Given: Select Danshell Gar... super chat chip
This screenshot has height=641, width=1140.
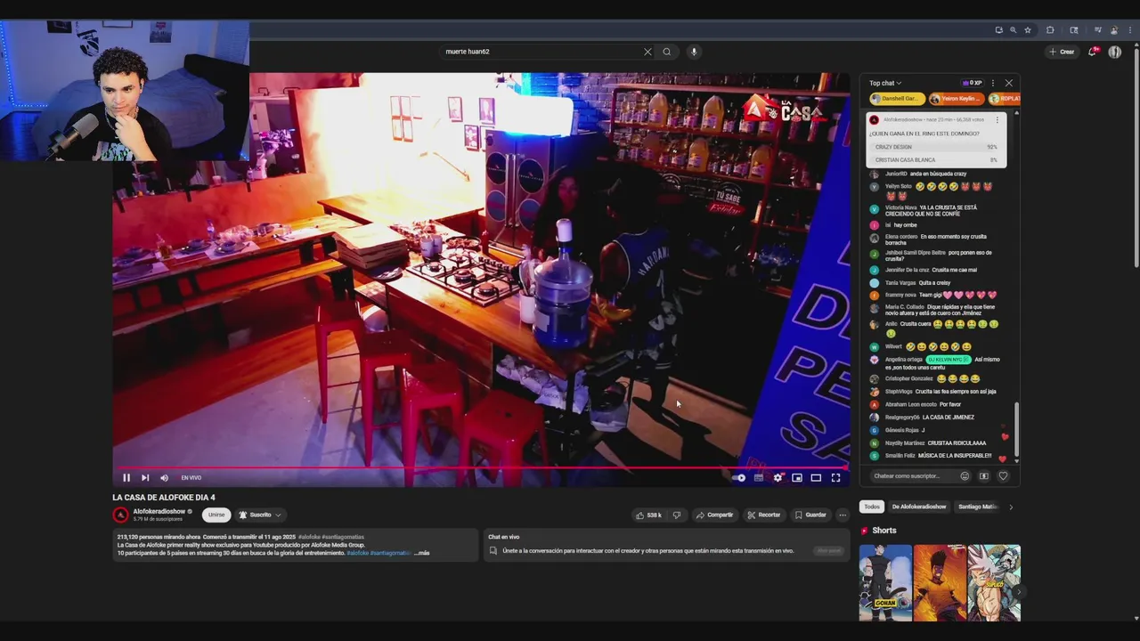Looking at the screenshot, I should (x=897, y=99).
